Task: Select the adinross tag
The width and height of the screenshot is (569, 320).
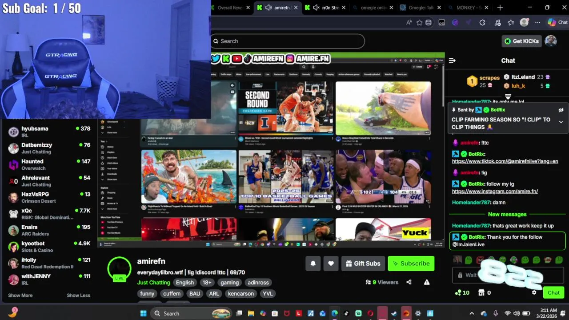Action: click(x=258, y=282)
